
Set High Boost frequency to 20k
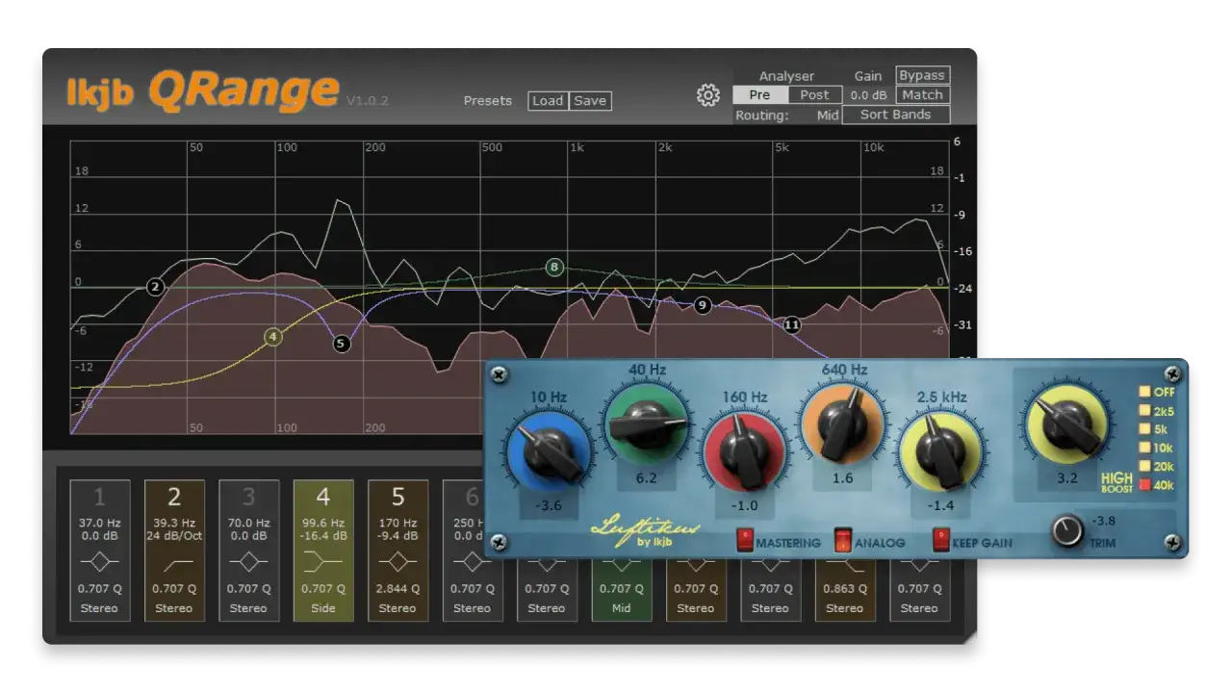[x=1144, y=466]
